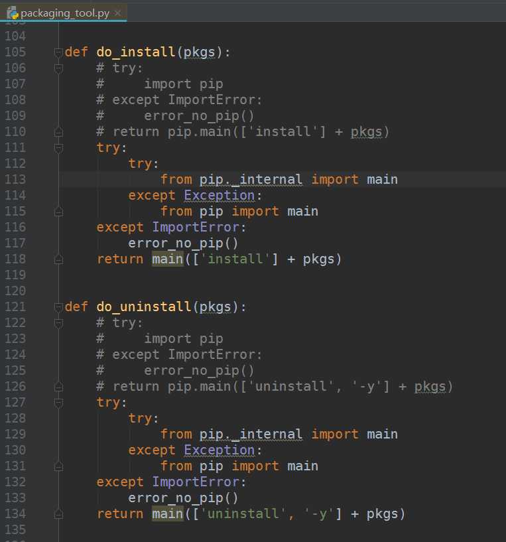This screenshot has height=542, width=506.
Task: Collapse the try block at line 127
Action: [58, 402]
